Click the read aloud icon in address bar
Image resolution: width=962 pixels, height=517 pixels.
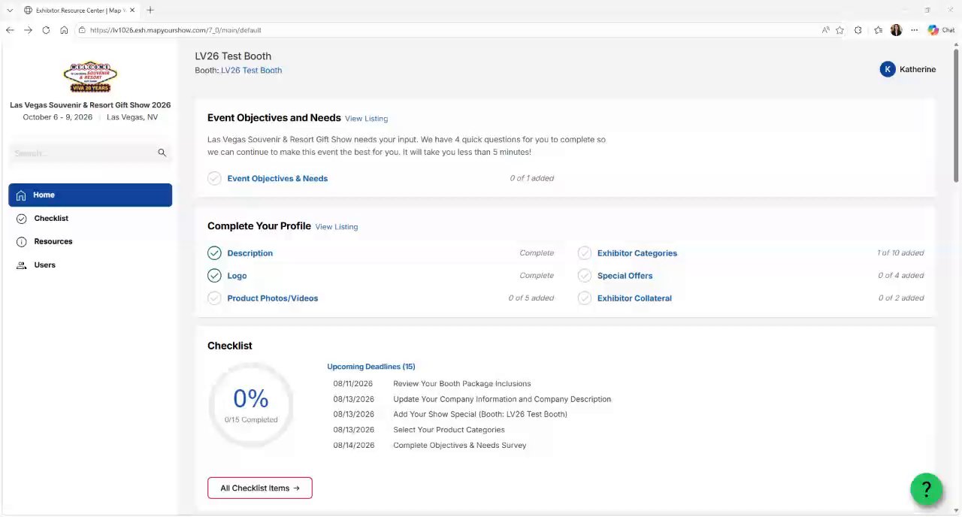pyautogui.click(x=825, y=30)
